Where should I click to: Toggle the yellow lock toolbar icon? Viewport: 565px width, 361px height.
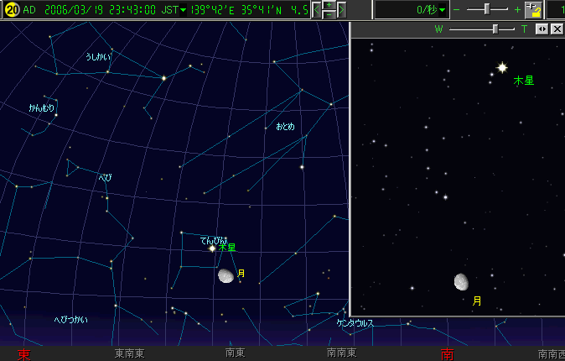[x=533, y=10]
